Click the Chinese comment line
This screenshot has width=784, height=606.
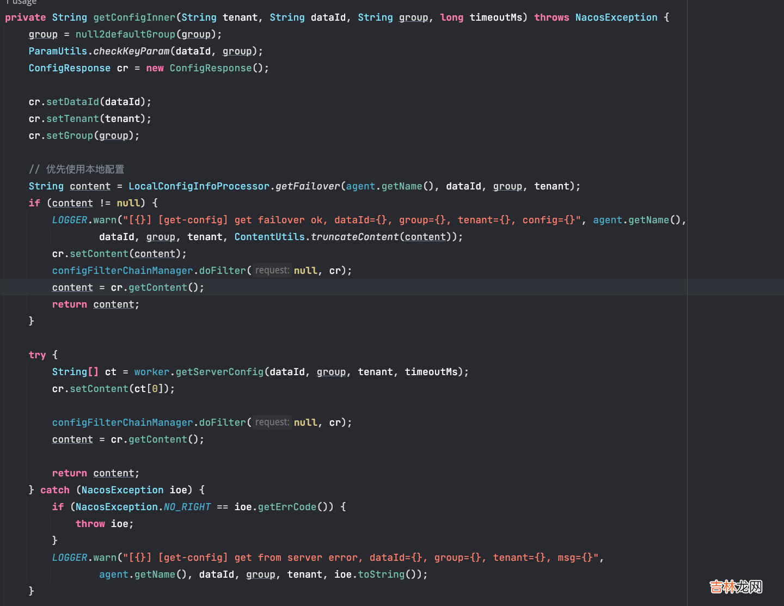(77, 169)
